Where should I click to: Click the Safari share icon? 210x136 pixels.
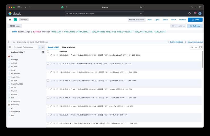point(192,7)
